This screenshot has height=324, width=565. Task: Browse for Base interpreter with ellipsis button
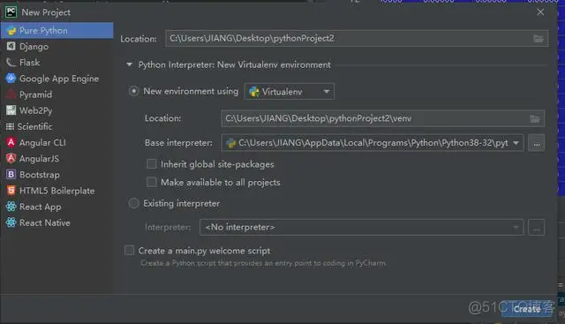(537, 143)
